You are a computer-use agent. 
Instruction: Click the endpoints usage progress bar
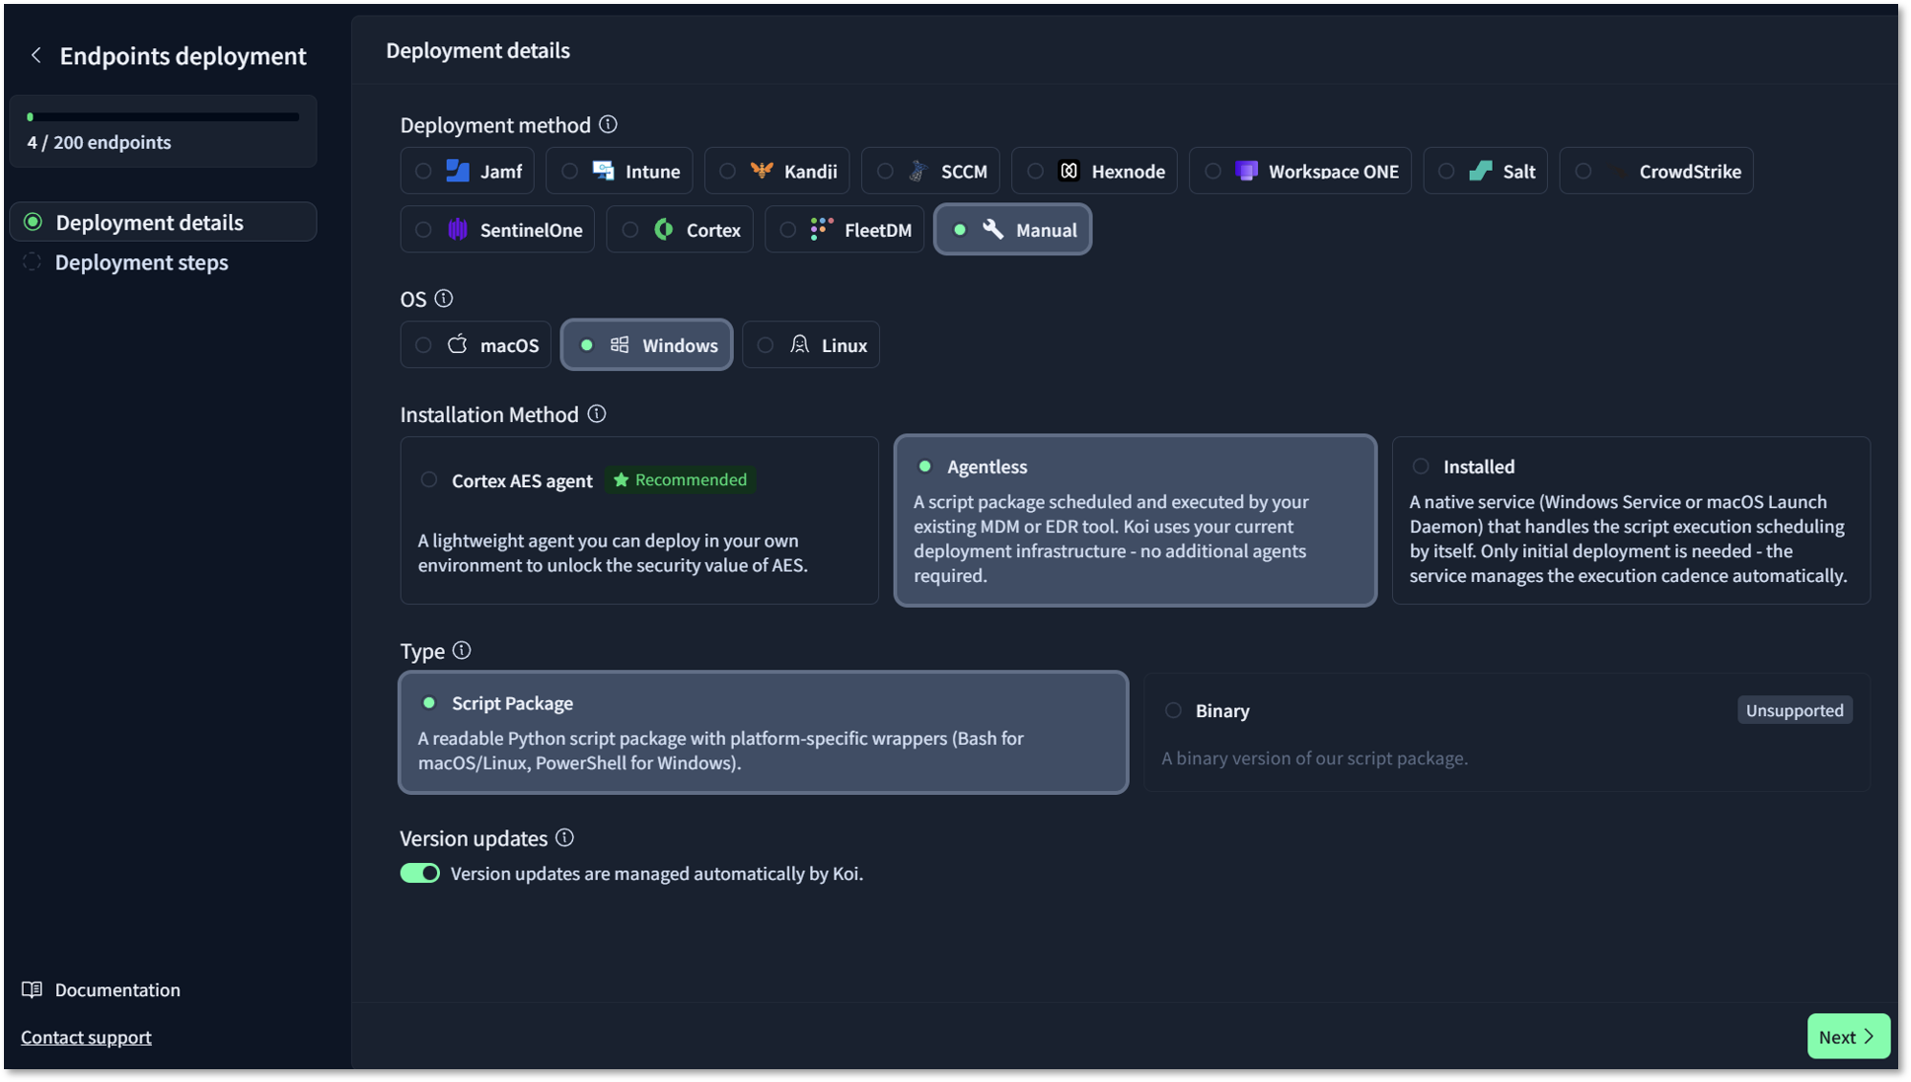coord(163,116)
